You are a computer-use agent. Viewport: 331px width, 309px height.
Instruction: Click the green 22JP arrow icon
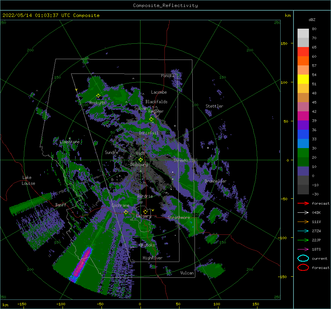(x=303, y=240)
